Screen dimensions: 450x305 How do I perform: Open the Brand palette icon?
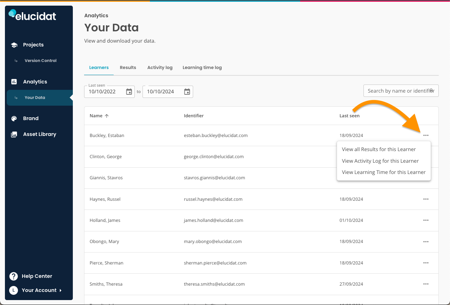14,118
